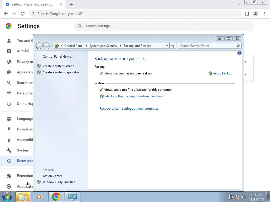Open Reset and clean up in Chrome sidebar
Screen dimensions: 270x202
(17, 161)
